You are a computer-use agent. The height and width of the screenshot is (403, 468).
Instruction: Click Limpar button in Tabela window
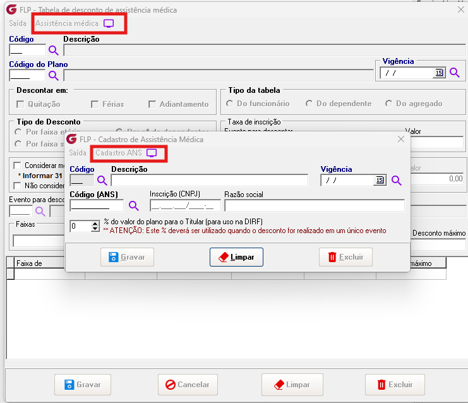(292, 385)
